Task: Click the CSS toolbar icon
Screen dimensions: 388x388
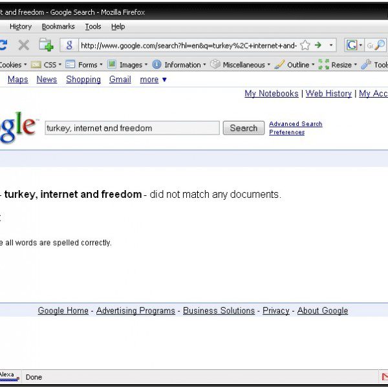Action: (36, 65)
